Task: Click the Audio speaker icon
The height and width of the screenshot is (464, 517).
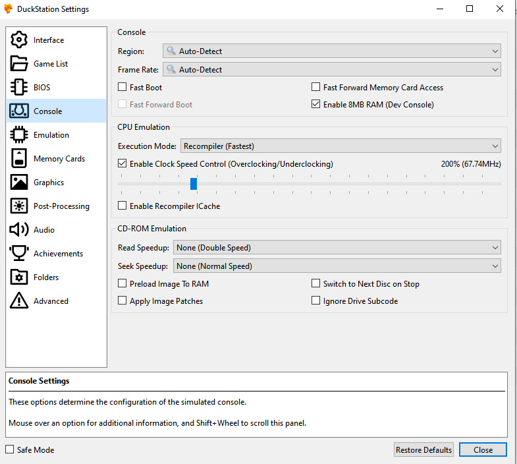Action: (x=19, y=229)
